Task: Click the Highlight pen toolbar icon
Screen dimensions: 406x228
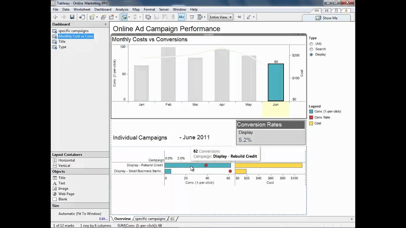Action: tap(249, 17)
